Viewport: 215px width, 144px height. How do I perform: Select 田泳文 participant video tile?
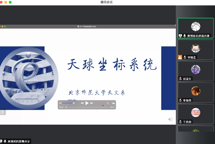point(195,71)
